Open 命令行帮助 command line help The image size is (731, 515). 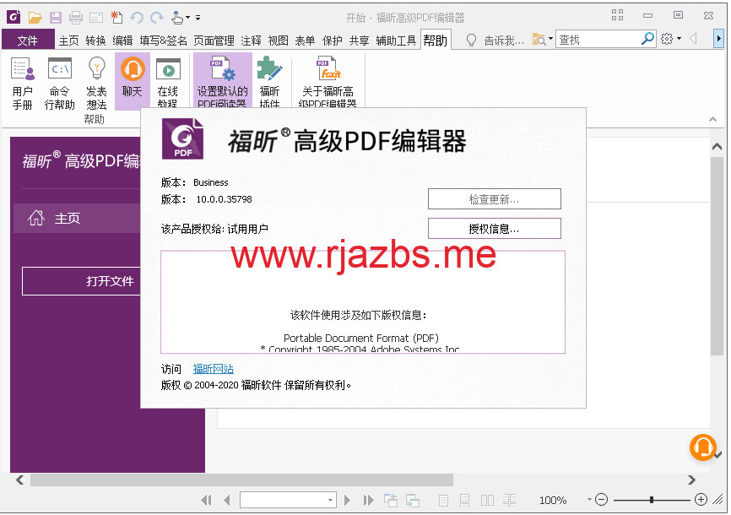pyautogui.click(x=60, y=83)
